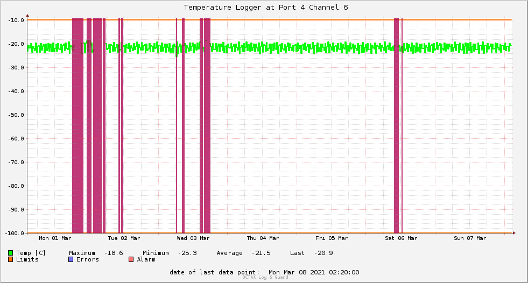Screen dimensions: 528x283
Task: Click the 'Limits' legend label
Action: coord(27,259)
